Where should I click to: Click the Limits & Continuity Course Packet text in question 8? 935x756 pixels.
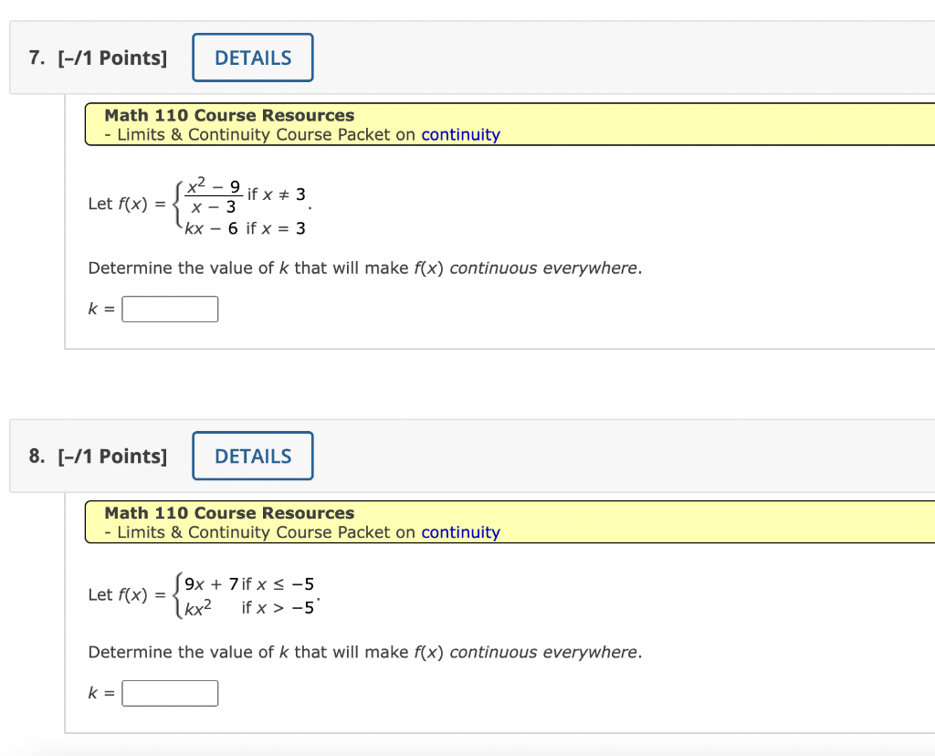pos(265,532)
